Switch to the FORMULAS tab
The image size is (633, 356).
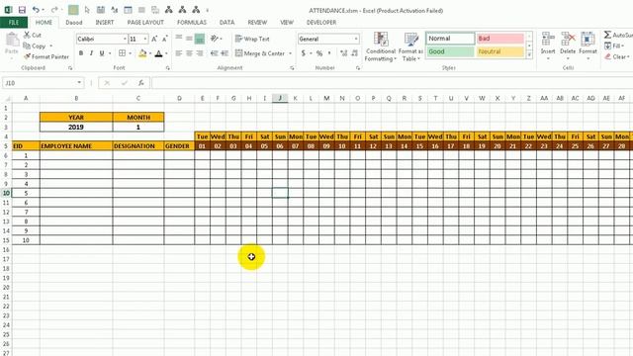coord(192,23)
